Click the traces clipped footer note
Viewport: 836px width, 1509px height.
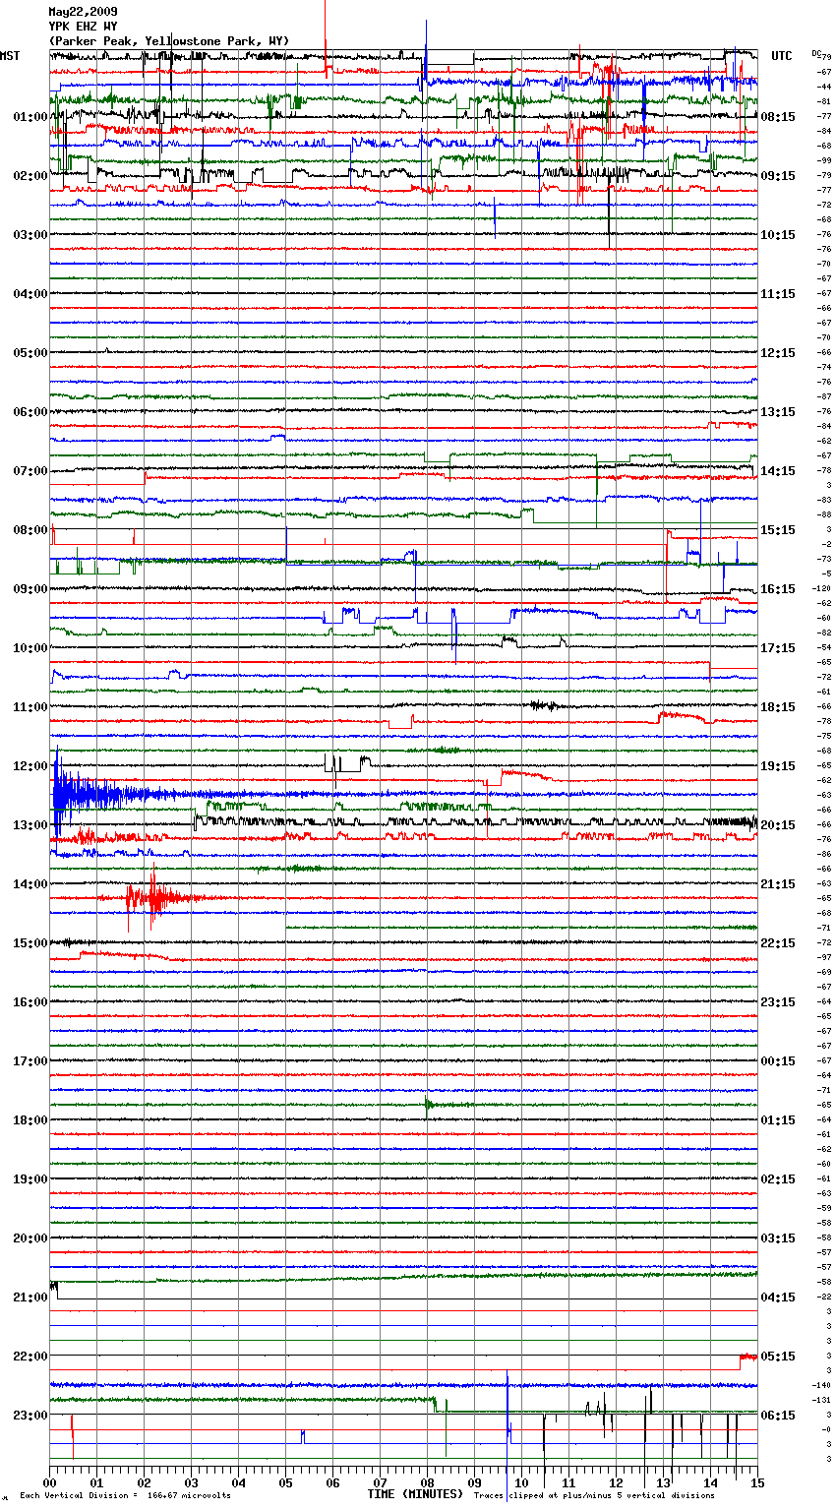[x=594, y=1496]
